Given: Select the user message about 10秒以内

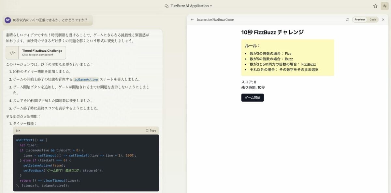Looking at the screenshot, I should (x=50, y=20).
